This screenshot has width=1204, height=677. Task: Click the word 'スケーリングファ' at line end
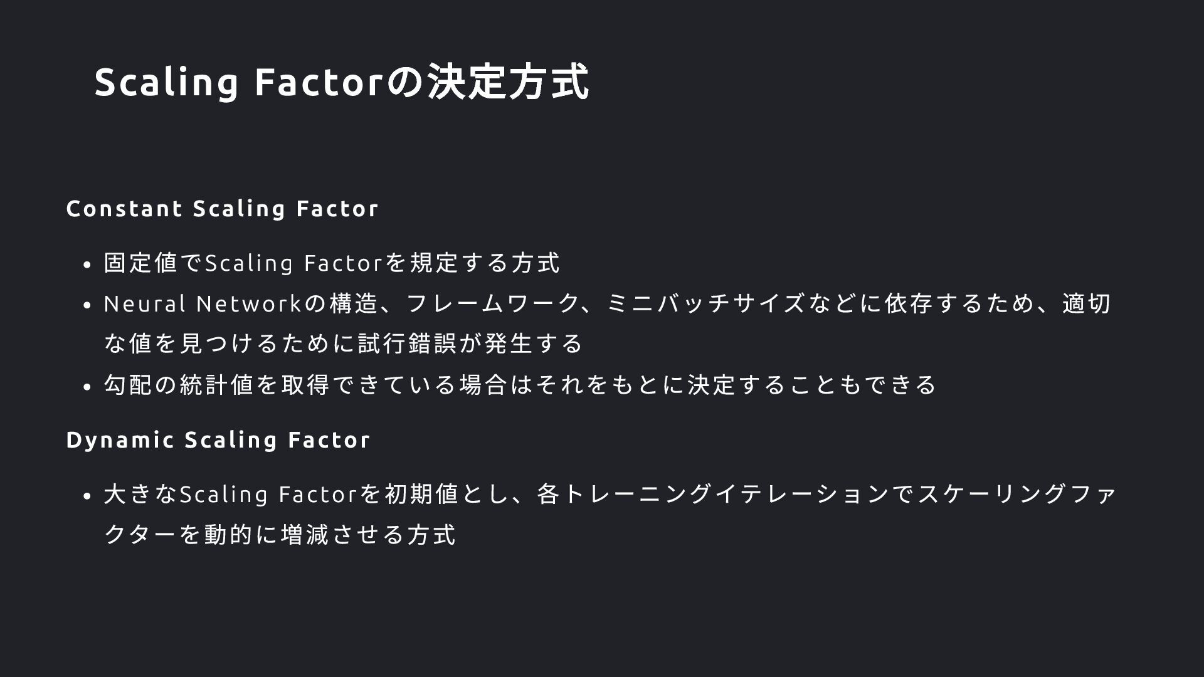(x=1017, y=494)
